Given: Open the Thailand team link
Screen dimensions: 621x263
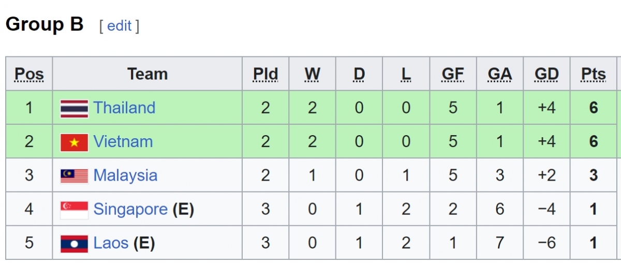Looking at the screenshot, I should pyautogui.click(x=124, y=108).
